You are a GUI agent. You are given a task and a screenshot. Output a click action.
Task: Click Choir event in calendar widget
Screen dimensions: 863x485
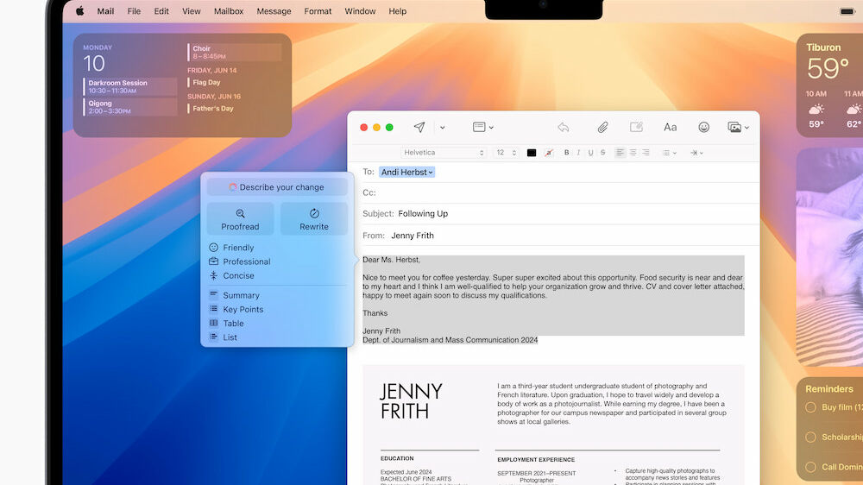click(x=235, y=53)
